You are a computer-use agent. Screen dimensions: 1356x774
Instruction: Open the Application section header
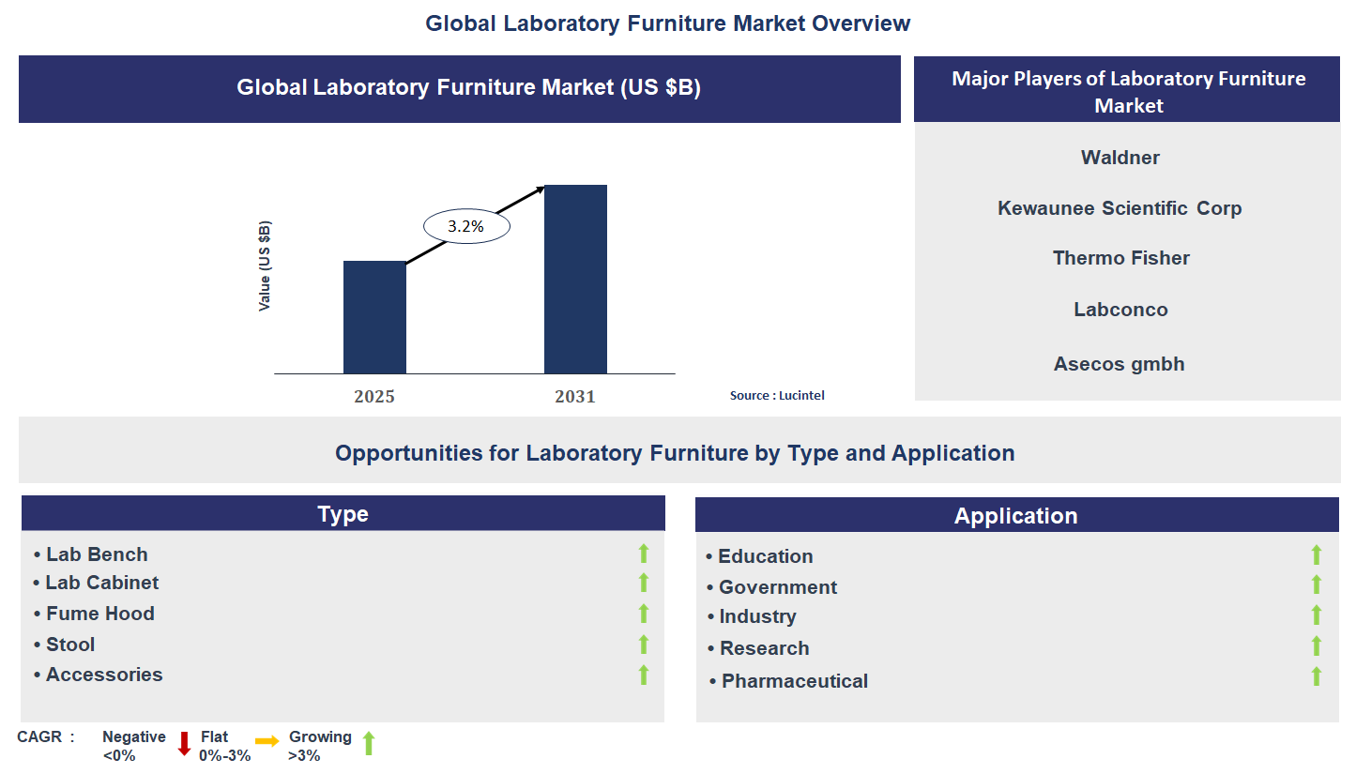click(x=1016, y=515)
